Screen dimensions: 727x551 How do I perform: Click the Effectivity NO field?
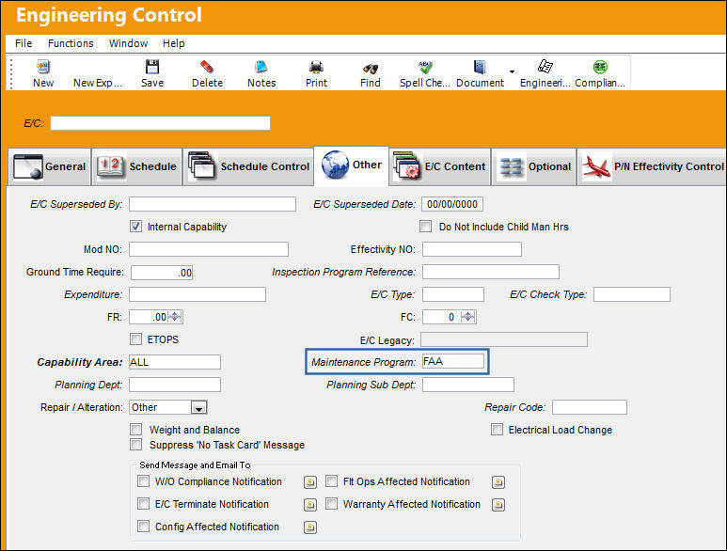pyautogui.click(x=472, y=249)
